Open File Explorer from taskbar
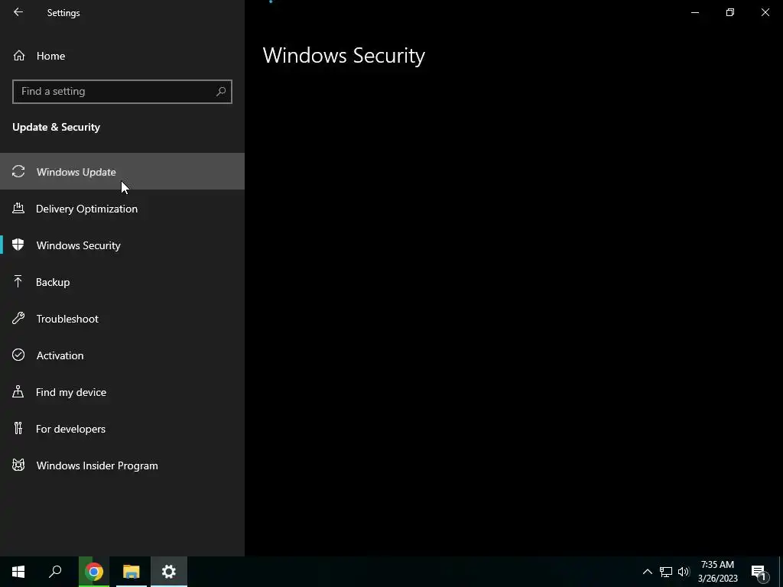783x587 pixels. 132,572
